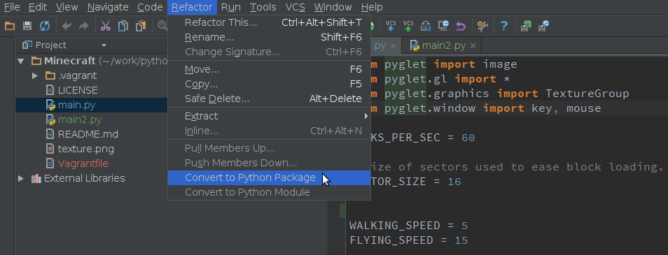Select Vagrantfile in the project tree
668x255 pixels.
tap(83, 163)
